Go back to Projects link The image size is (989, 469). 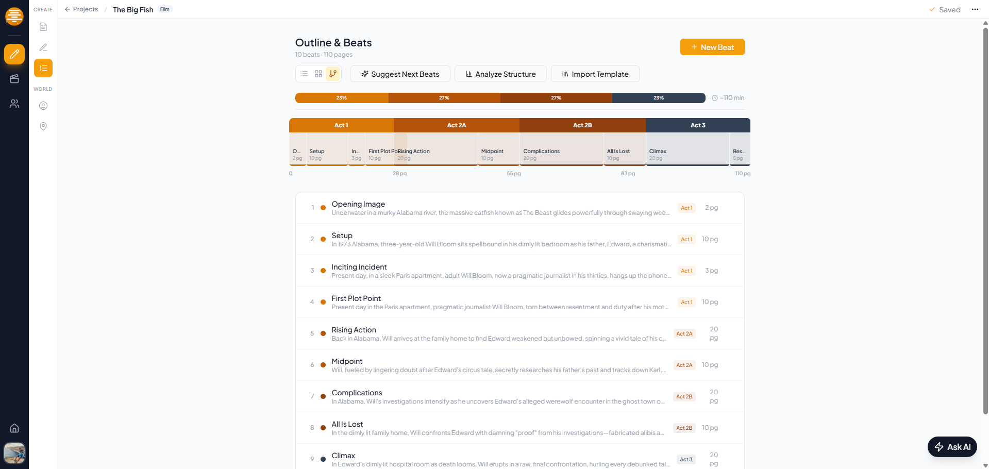point(81,9)
